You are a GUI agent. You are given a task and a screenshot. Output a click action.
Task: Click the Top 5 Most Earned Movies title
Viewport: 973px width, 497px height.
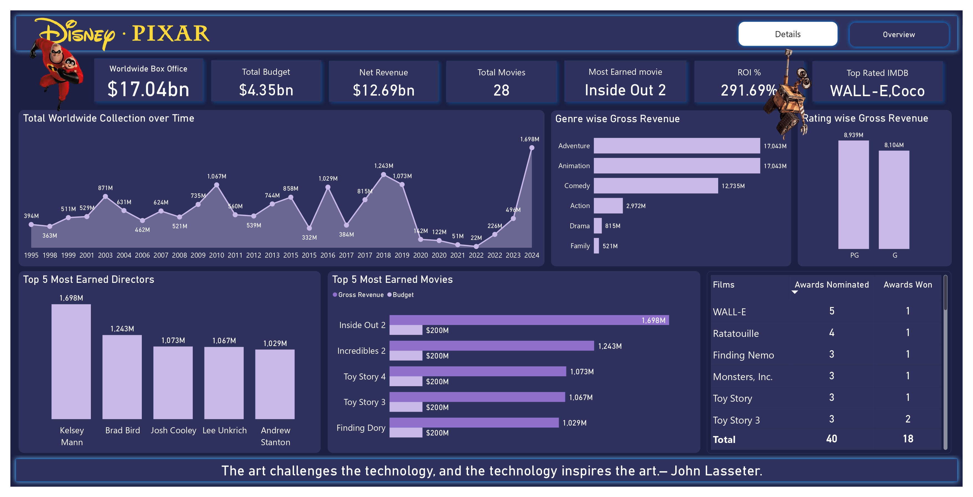point(392,279)
